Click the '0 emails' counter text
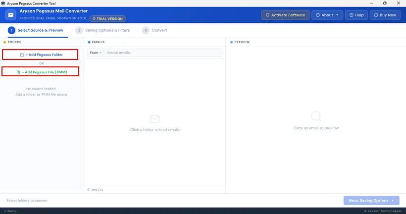Screen dimensions: 406x214 point(95,190)
